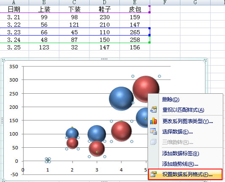The height and width of the screenshot is (182, 225).
Task: Click the red bubble above axis label 3
Action: (x=97, y=149)
